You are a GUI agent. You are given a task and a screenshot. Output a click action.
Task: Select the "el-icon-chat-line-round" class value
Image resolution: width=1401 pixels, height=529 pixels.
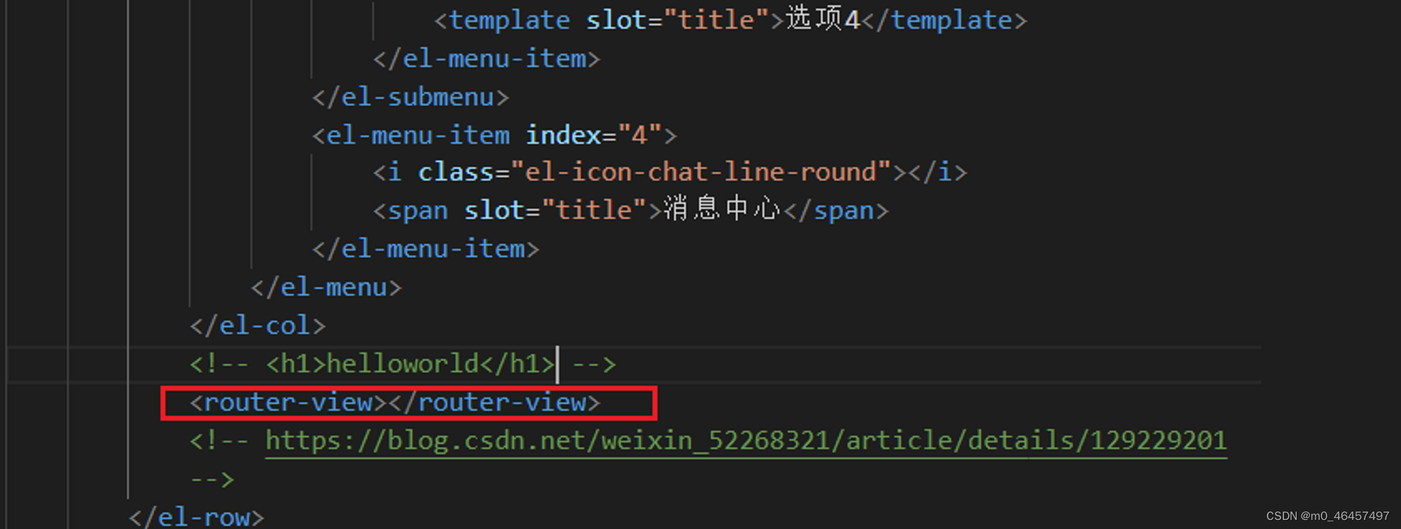coord(700,172)
